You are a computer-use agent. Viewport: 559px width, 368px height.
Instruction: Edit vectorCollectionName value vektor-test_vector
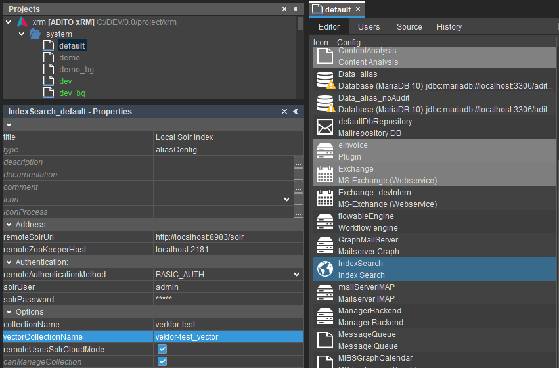point(229,336)
